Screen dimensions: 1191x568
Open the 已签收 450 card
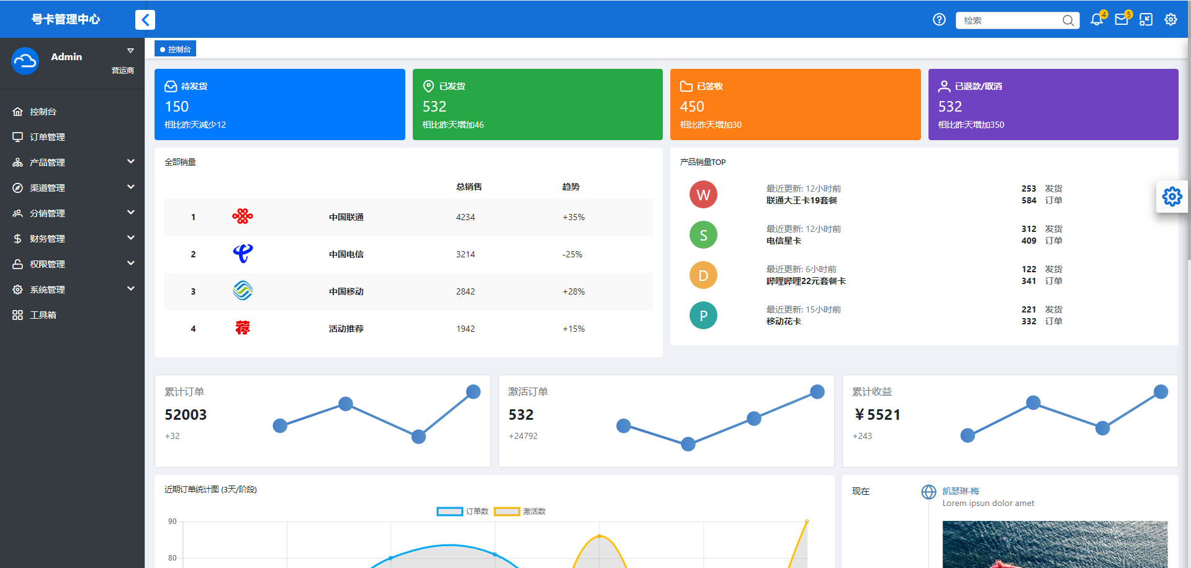pyautogui.click(x=796, y=104)
